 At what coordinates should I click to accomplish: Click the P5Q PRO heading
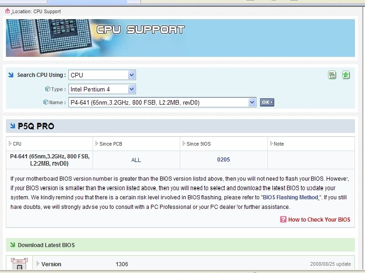pos(36,126)
